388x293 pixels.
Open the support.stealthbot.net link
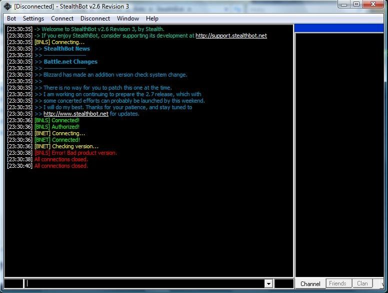231,36
